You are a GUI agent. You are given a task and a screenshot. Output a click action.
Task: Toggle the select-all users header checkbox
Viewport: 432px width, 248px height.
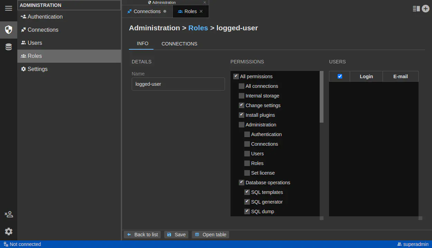(340, 76)
